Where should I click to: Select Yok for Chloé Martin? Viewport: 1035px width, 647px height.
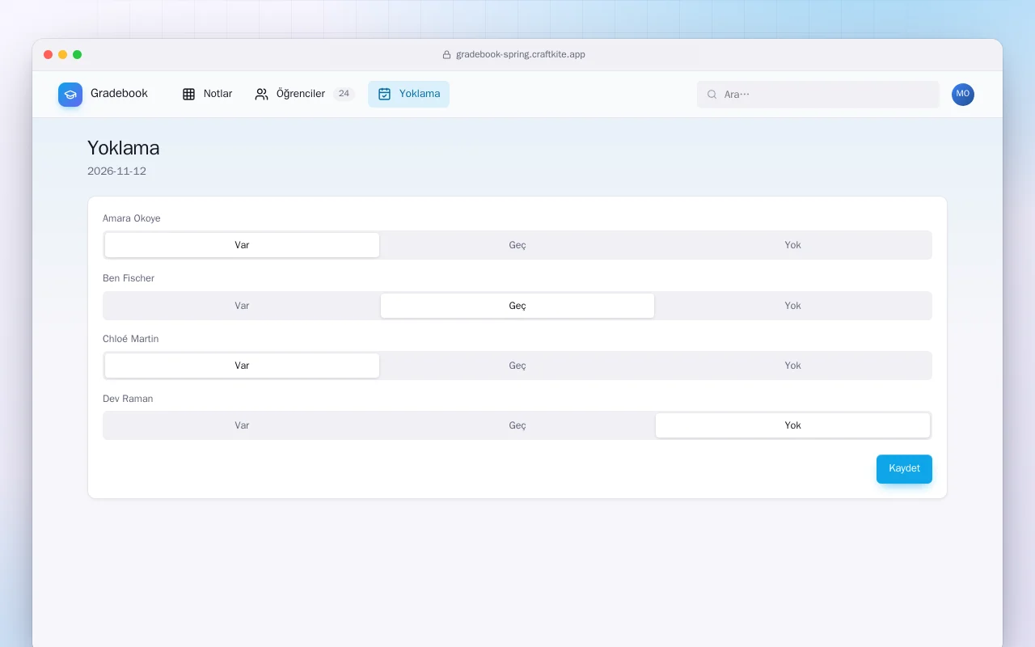[792, 366]
